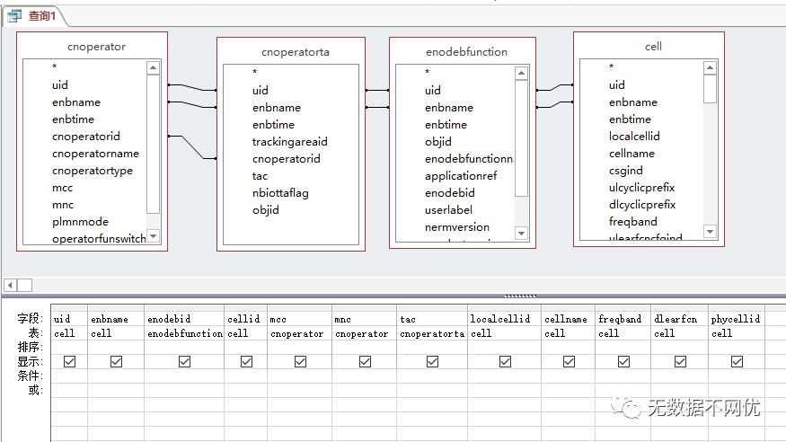Click the cell table scrollbar thumb

pos(710,89)
